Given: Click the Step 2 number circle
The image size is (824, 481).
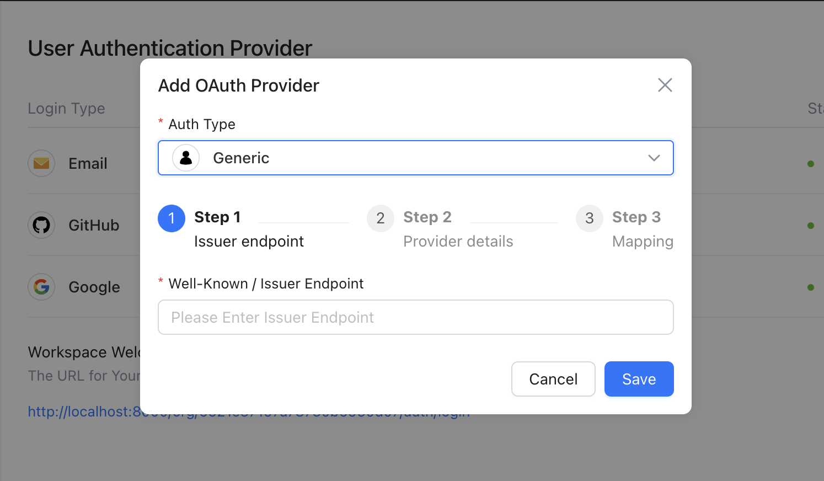Looking at the screenshot, I should tap(381, 218).
